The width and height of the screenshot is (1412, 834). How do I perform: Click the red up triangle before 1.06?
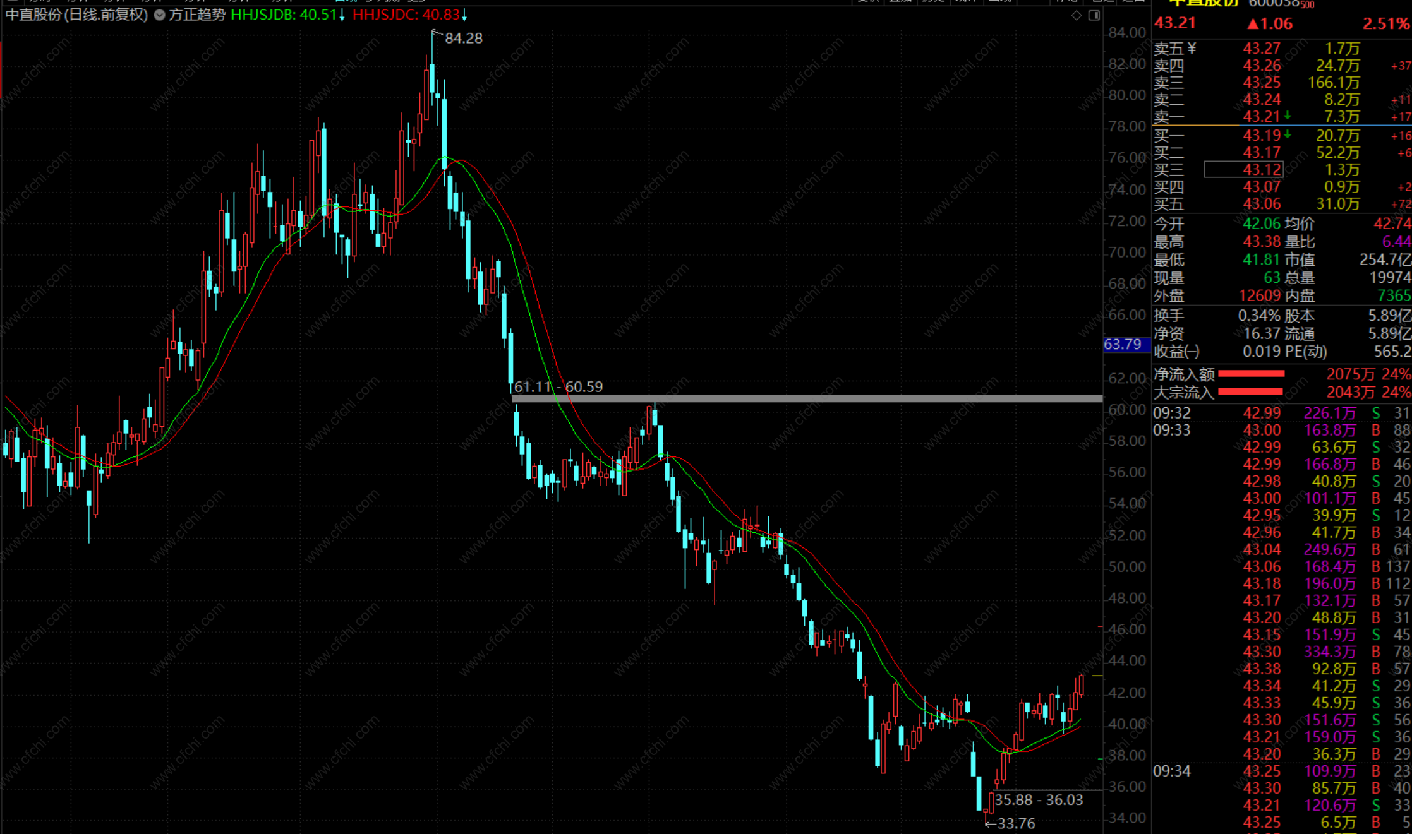[x=1253, y=24]
